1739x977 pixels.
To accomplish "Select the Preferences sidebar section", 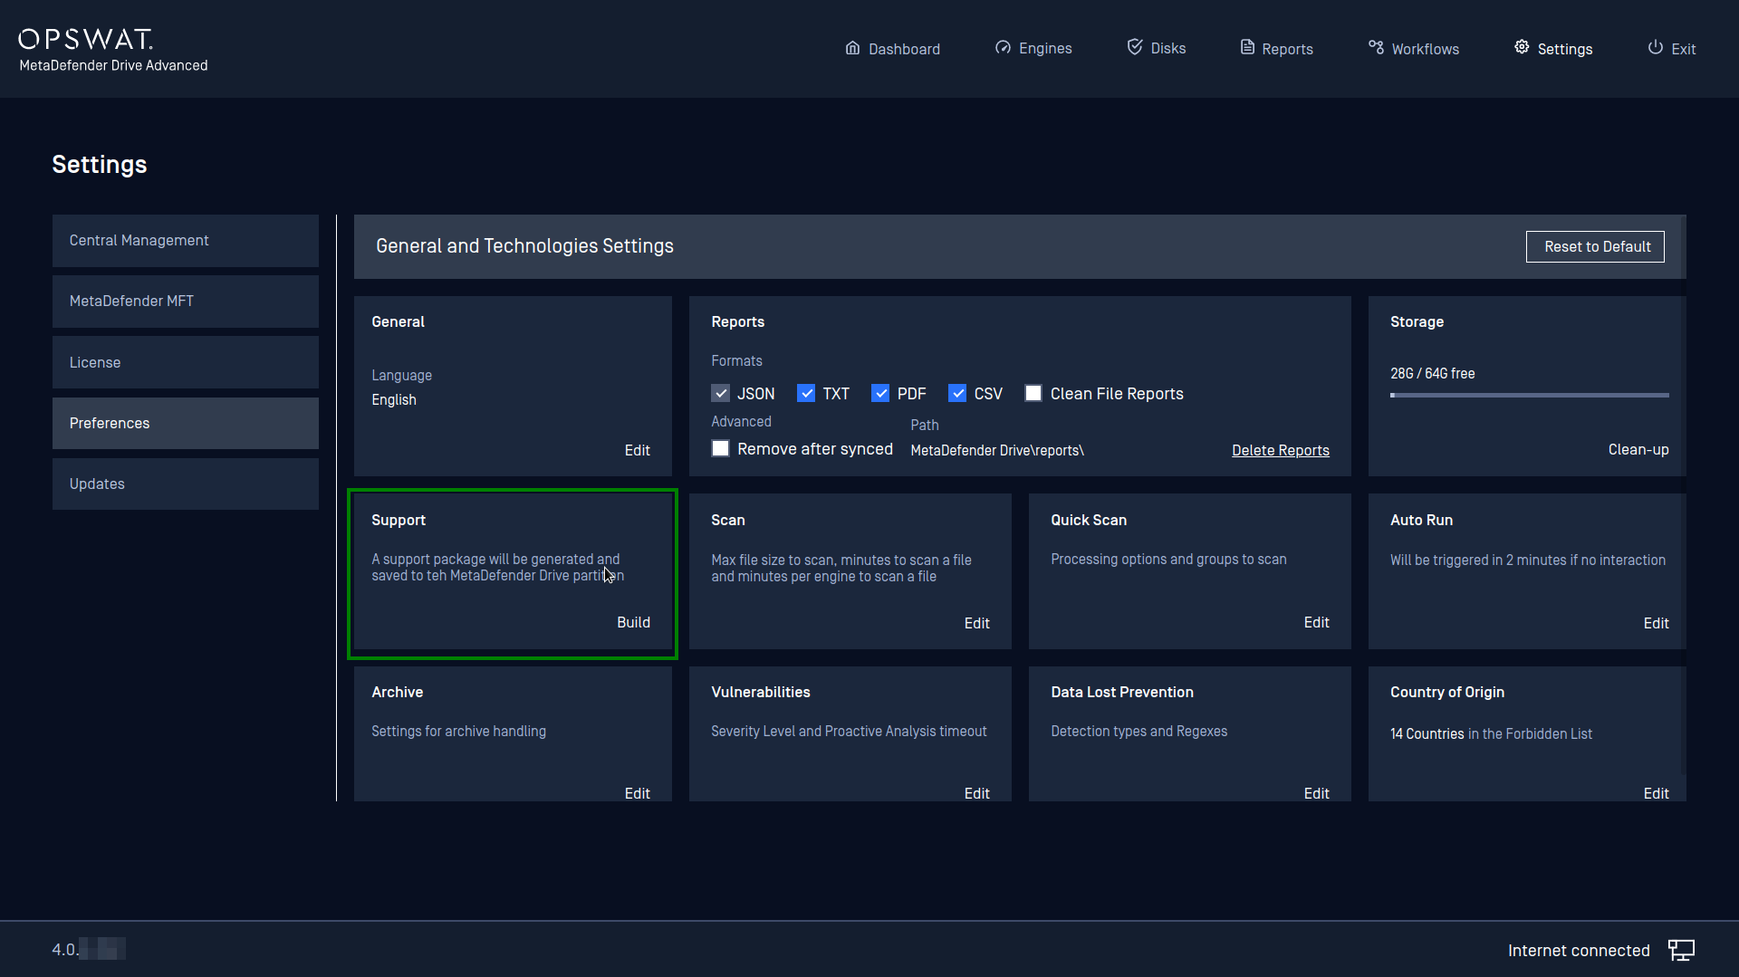I will 186,423.
